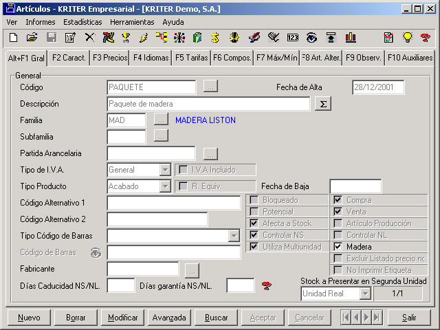Click the red question mark near Días garantía
Viewport: 440px width, 330px height.
point(267,286)
